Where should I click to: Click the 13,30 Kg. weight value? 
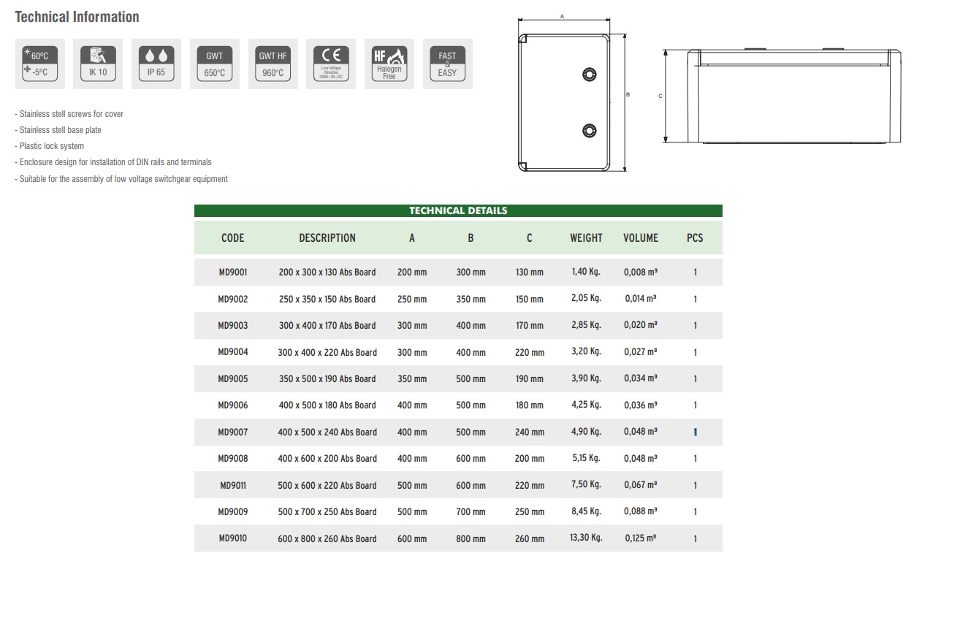pos(586,538)
